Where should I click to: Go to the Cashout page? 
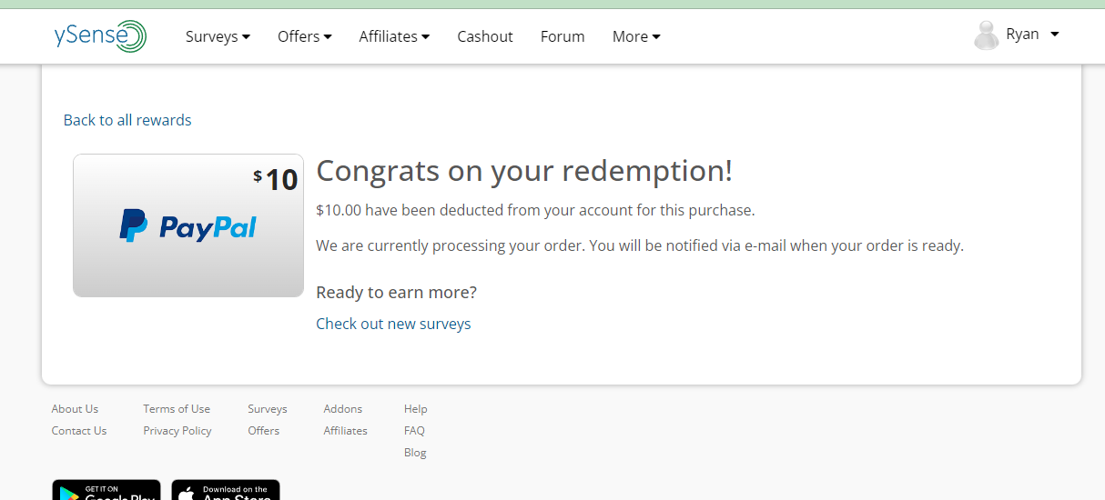click(x=485, y=36)
